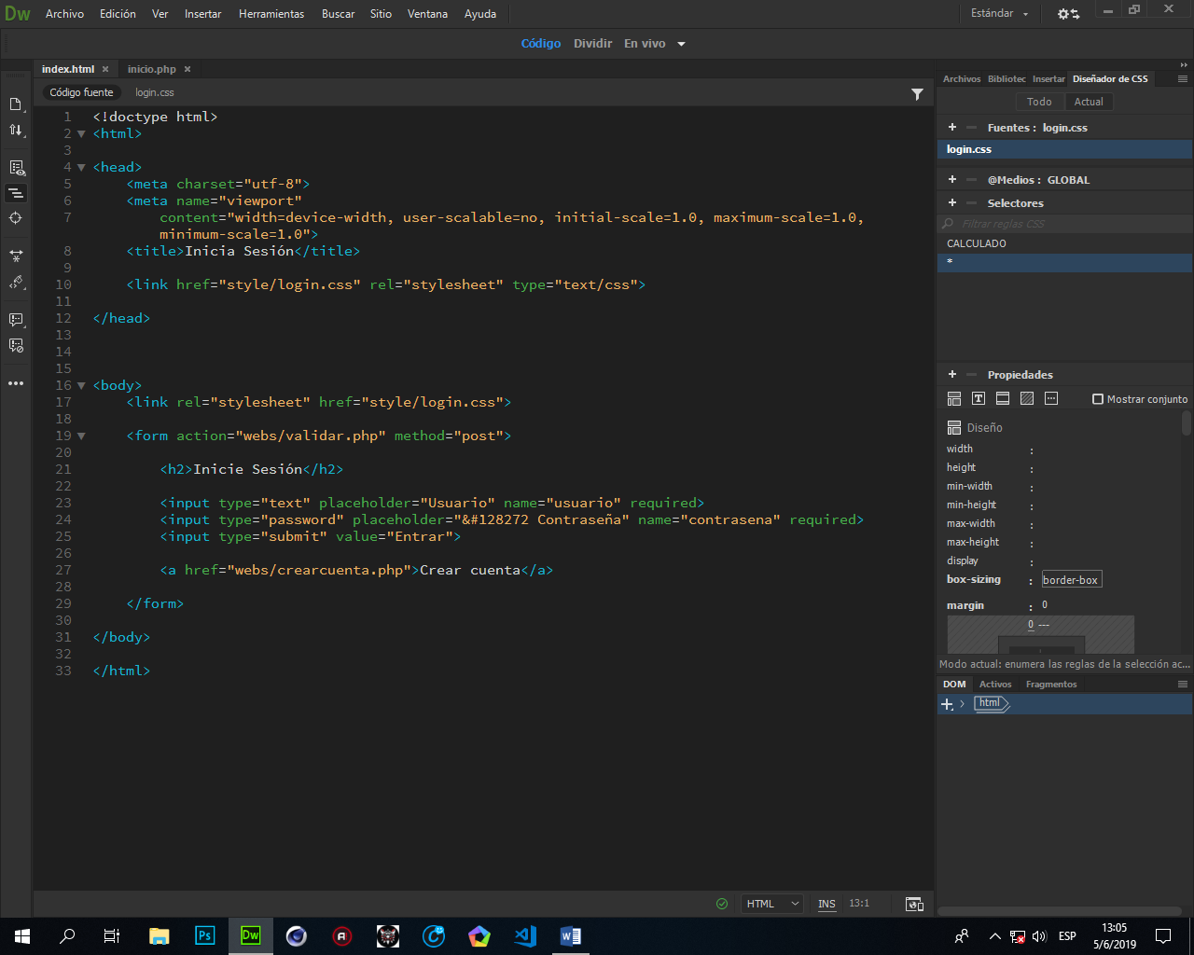This screenshot has width=1194, height=955.
Task: Open the HTML language dropdown in status bar
Action: tap(772, 904)
